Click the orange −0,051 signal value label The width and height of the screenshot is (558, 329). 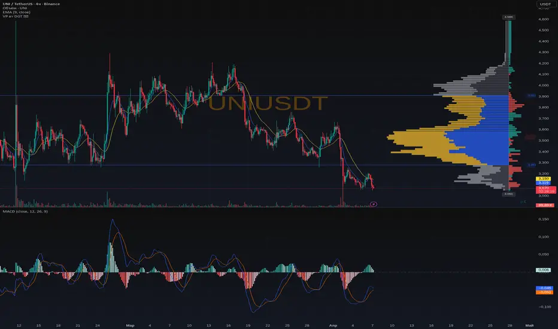pos(544,292)
